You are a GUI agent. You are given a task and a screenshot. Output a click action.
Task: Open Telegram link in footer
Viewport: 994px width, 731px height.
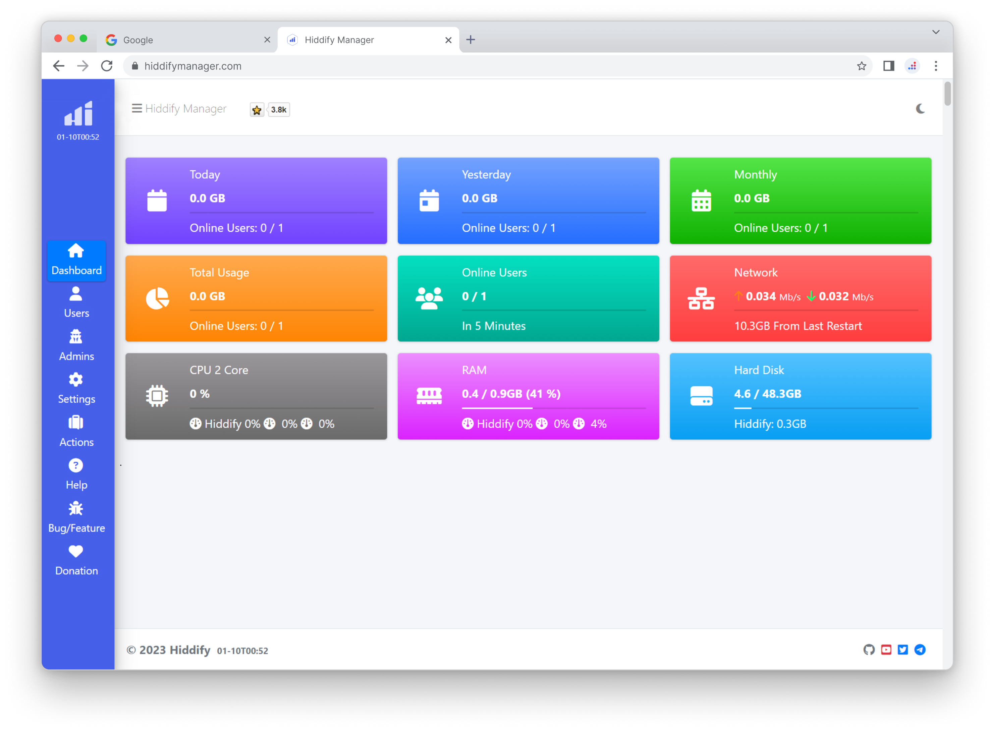pyautogui.click(x=920, y=650)
